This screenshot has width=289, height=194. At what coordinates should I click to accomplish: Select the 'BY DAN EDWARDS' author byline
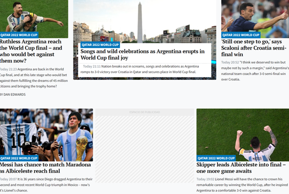click(x=13, y=94)
